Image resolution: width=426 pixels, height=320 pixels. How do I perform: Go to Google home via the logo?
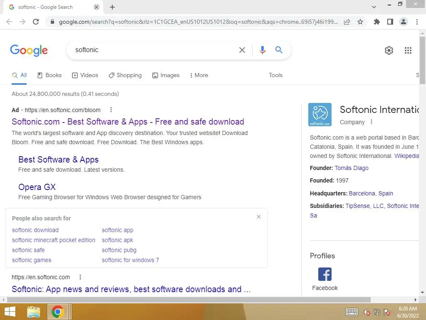pyautogui.click(x=29, y=50)
